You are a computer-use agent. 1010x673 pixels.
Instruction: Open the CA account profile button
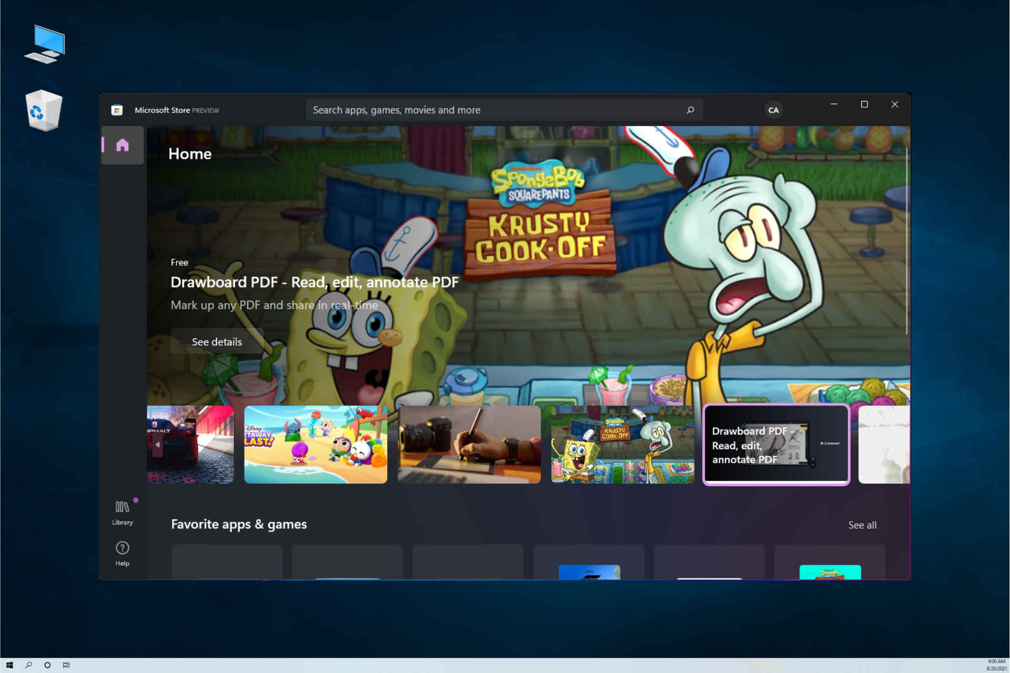click(773, 110)
